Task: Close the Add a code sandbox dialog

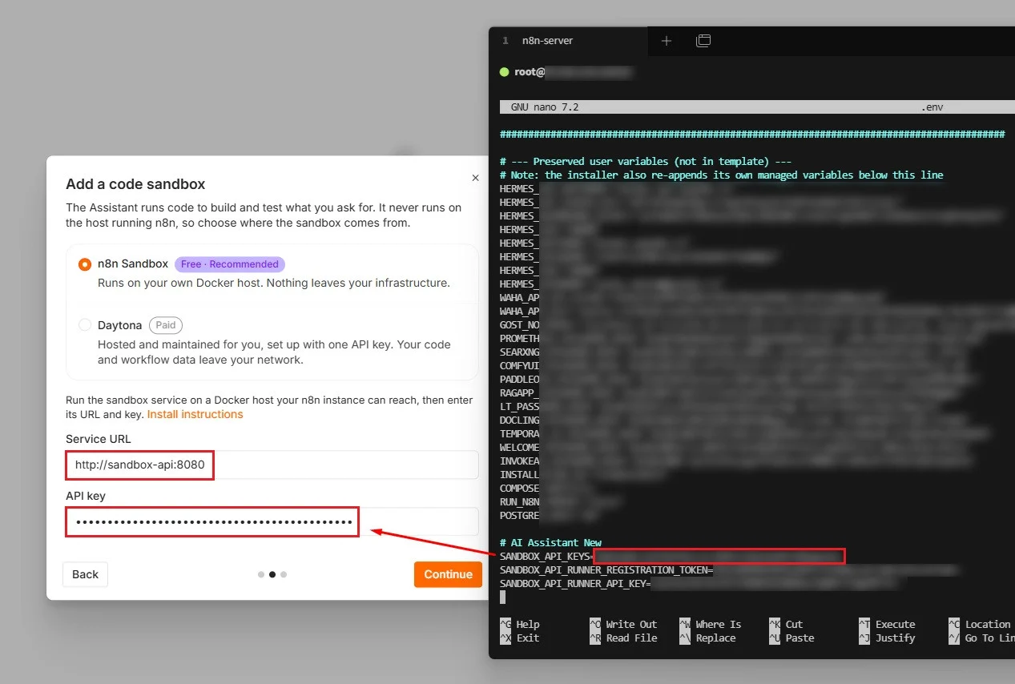Action: 475,178
